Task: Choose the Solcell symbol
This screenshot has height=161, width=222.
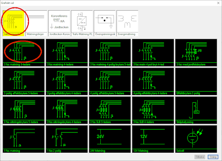Action: click(x=196, y=139)
